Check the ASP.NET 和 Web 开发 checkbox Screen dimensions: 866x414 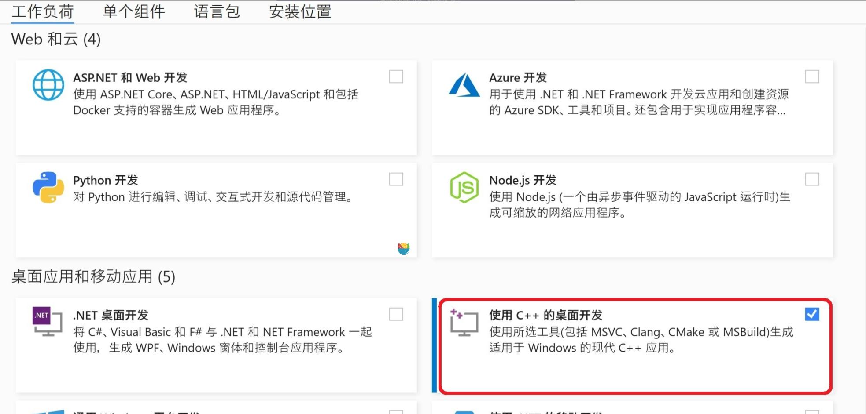396,76
